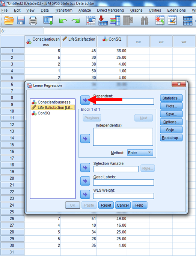The image size is (196, 256).
Task: Select row 30 header
Action: [x=12, y=245]
